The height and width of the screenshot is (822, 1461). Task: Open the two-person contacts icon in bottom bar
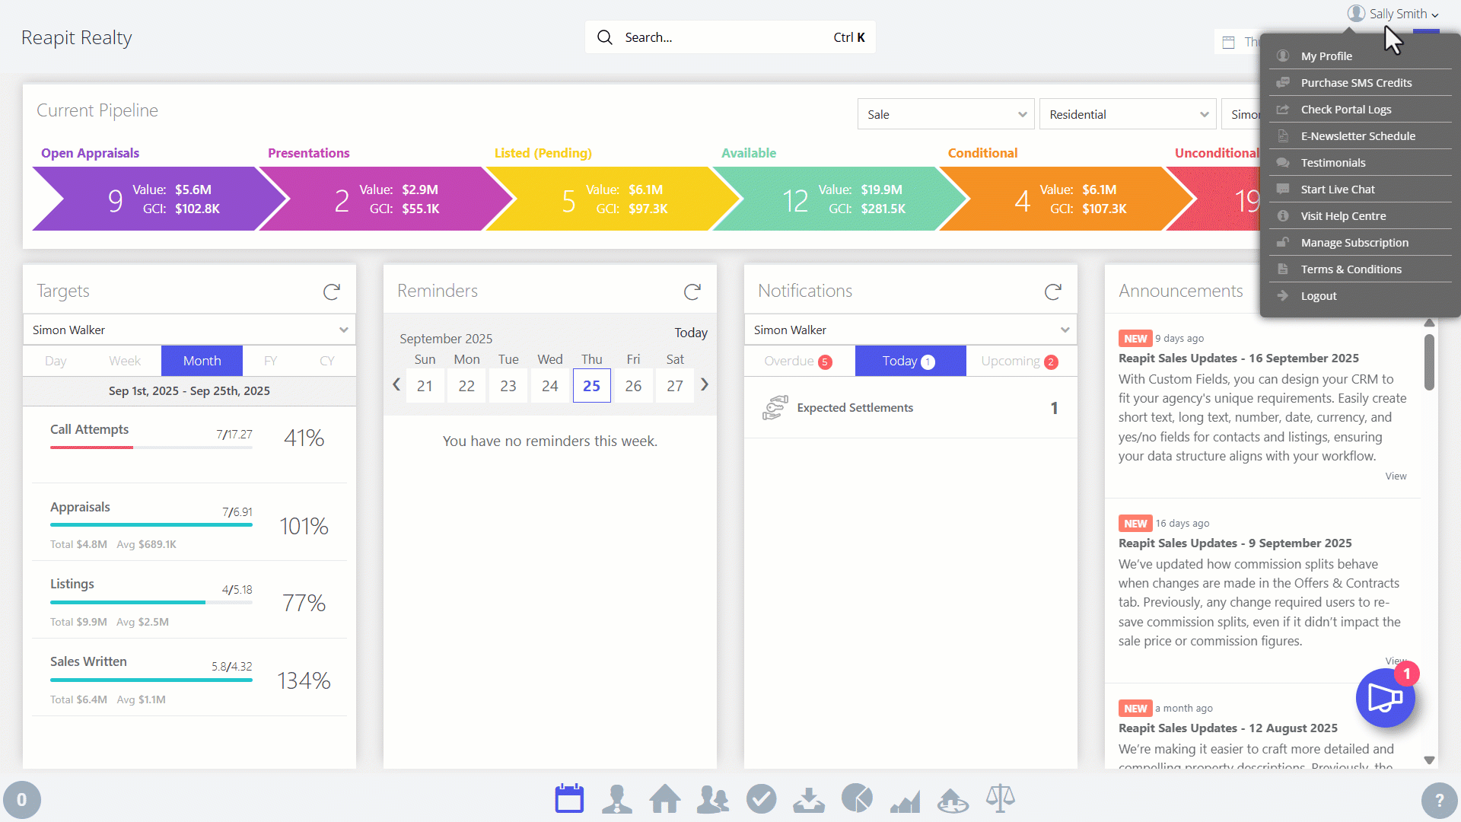click(x=713, y=799)
